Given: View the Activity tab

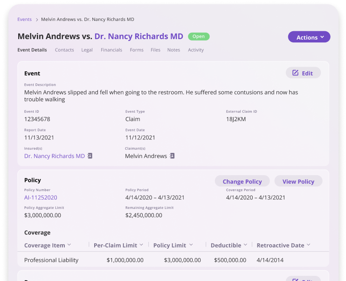Looking at the screenshot, I should click(196, 50).
